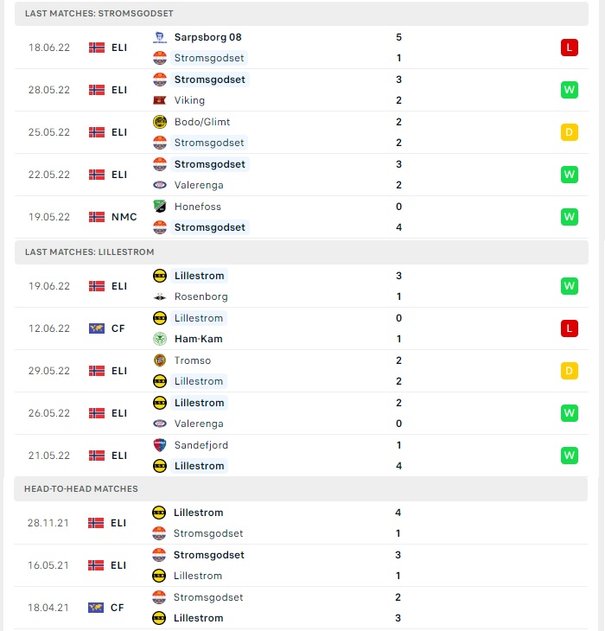Click the Sandefjord shield logo

[x=160, y=445]
